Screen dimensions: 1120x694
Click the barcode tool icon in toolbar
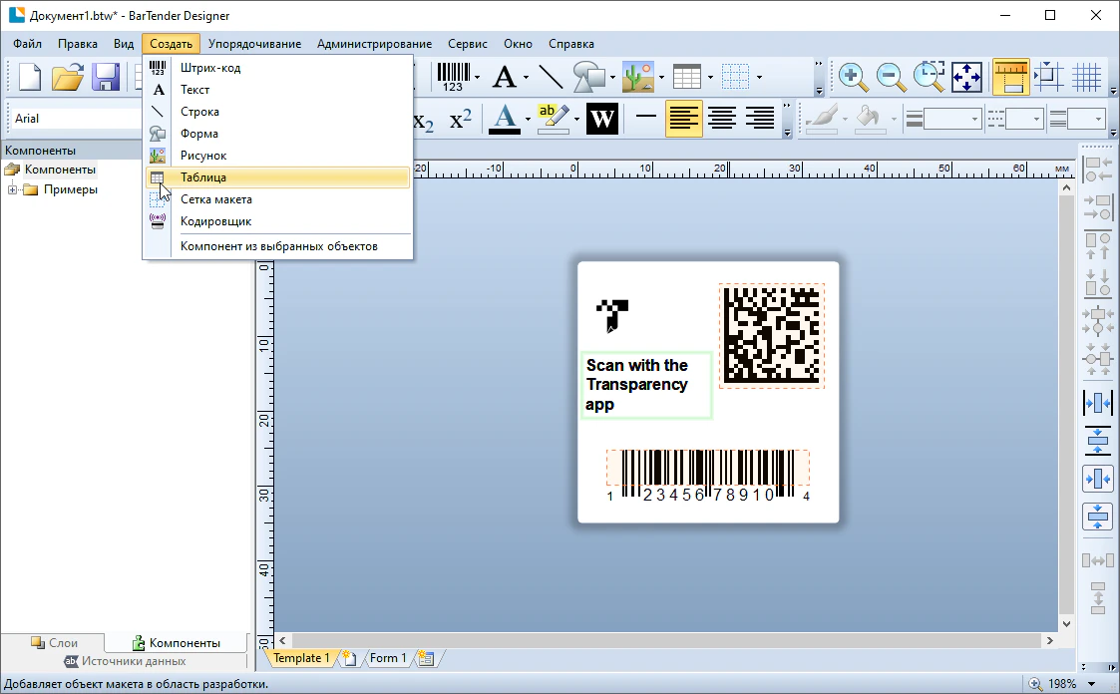[x=452, y=77]
